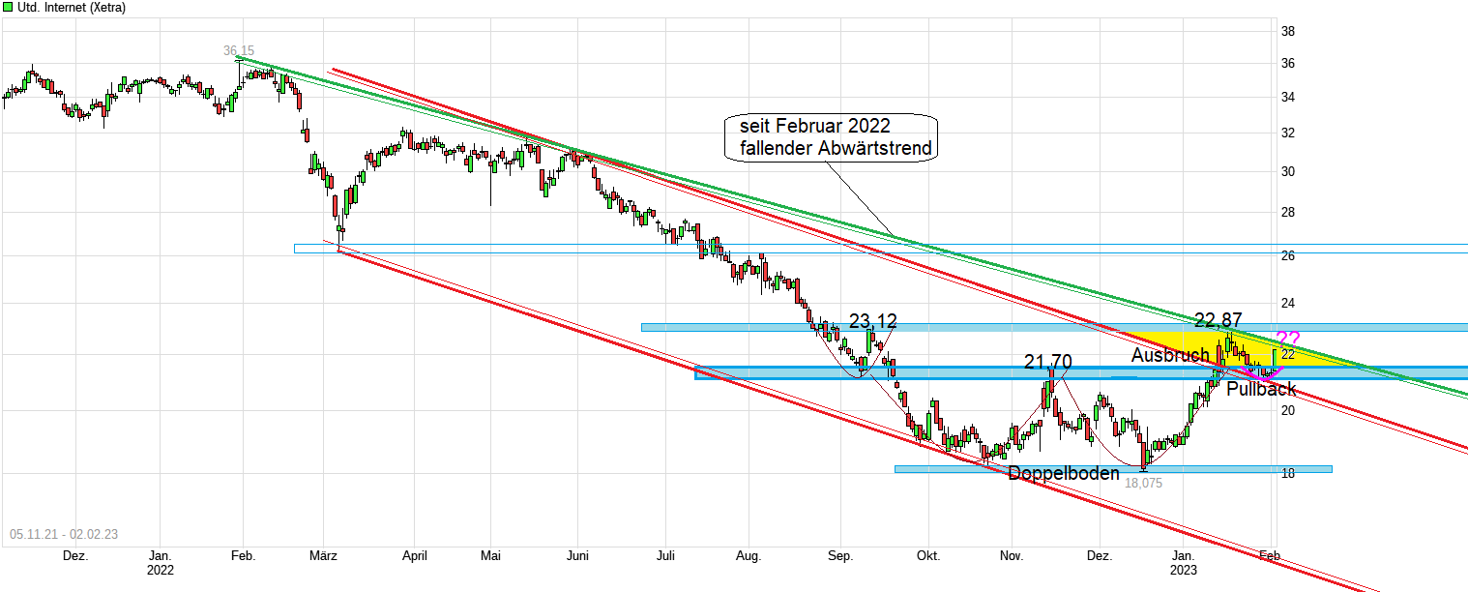Click the '38' price axis value
Viewport: 1468px width, 592px height.
click(x=1288, y=31)
